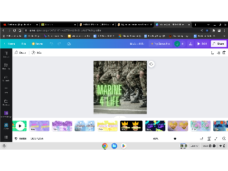The height and width of the screenshot is (171, 228).
Task: Click the zoom slider handle
Action: (175, 139)
